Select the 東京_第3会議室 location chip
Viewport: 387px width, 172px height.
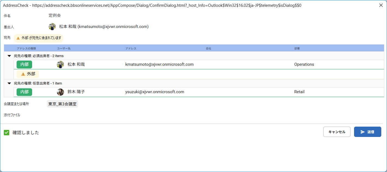62,104
